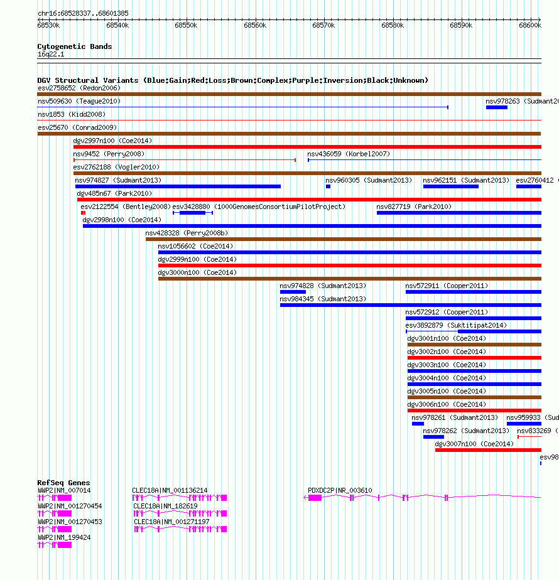The width and height of the screenshot is (559, 580).
Task: Click the nsv436059 (Korbel2007) label
Action: click(349, 154)
